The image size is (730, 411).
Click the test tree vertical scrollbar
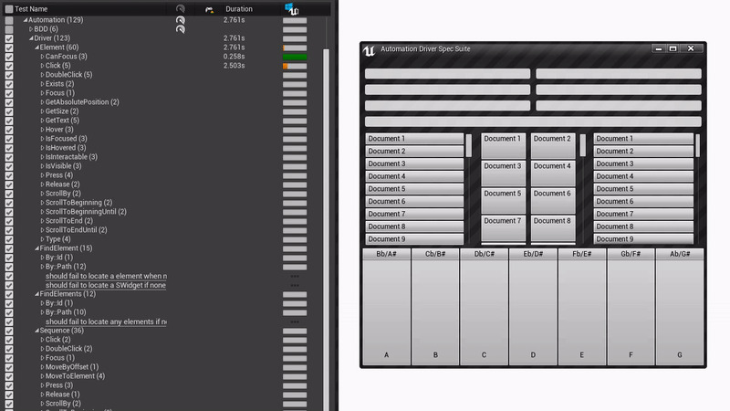pos(327,228)
